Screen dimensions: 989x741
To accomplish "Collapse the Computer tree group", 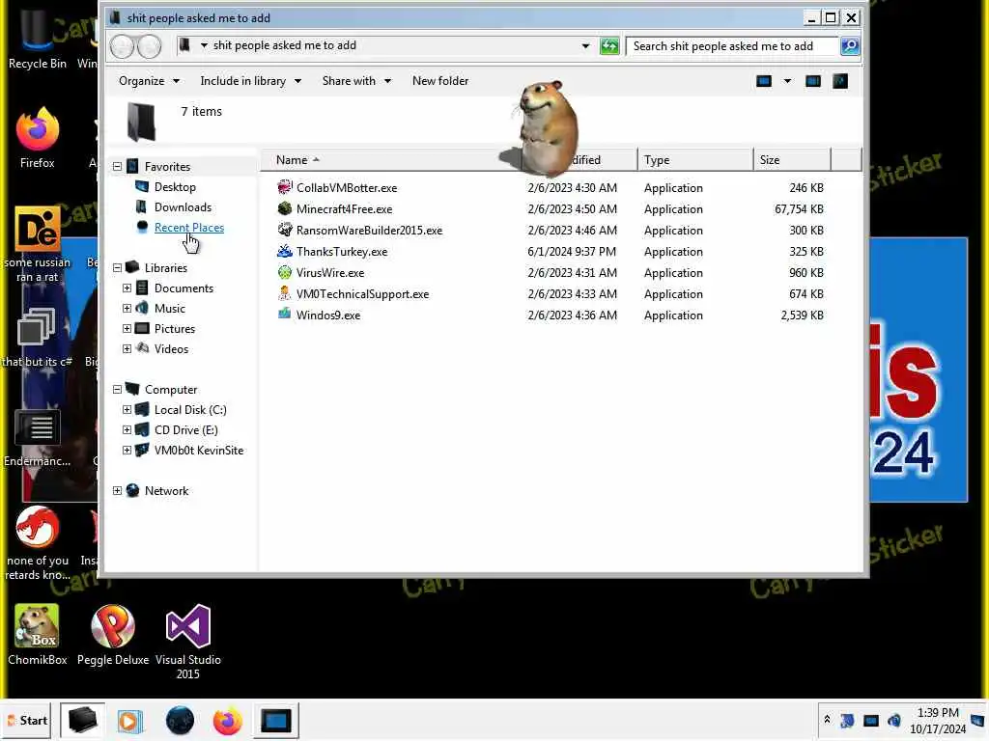I will pyautogui.click(x=117, y=390).
